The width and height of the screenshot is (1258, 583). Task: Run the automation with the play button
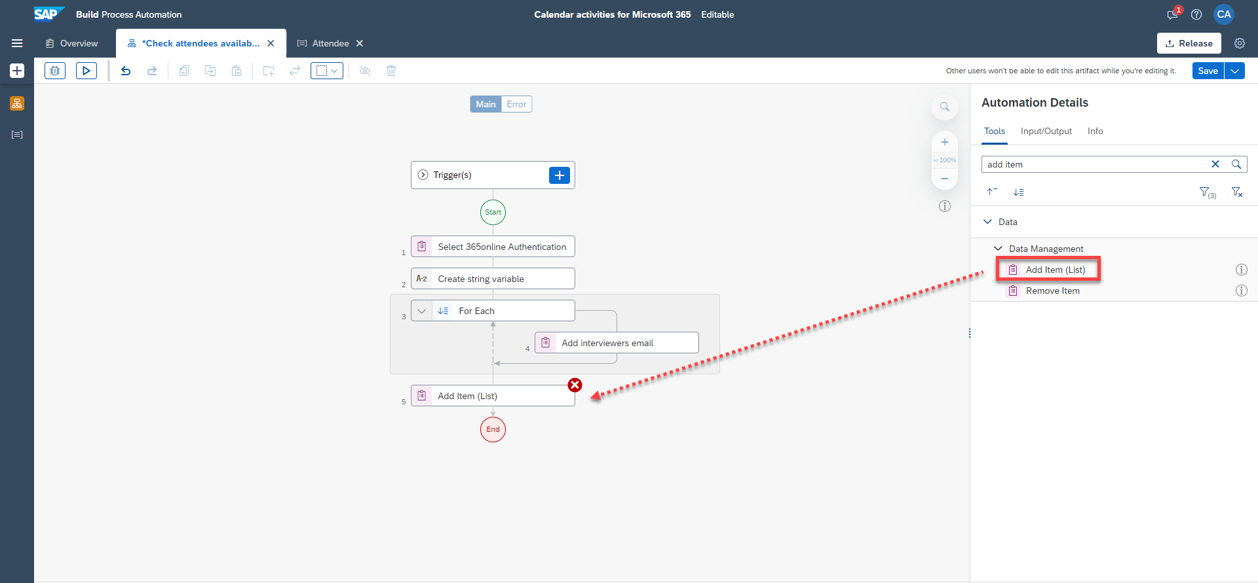click(86, 71)
